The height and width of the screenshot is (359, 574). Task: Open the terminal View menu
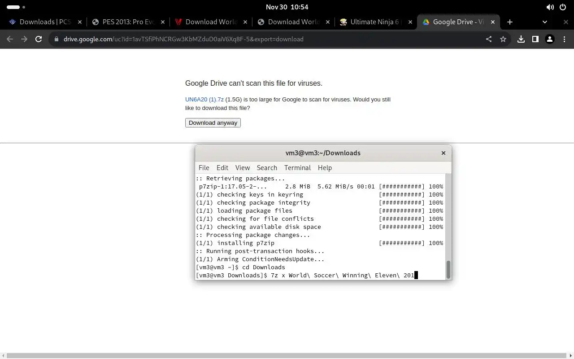pos(243,168)
